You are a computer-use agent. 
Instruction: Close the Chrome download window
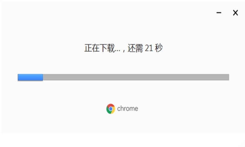point(235,13)
